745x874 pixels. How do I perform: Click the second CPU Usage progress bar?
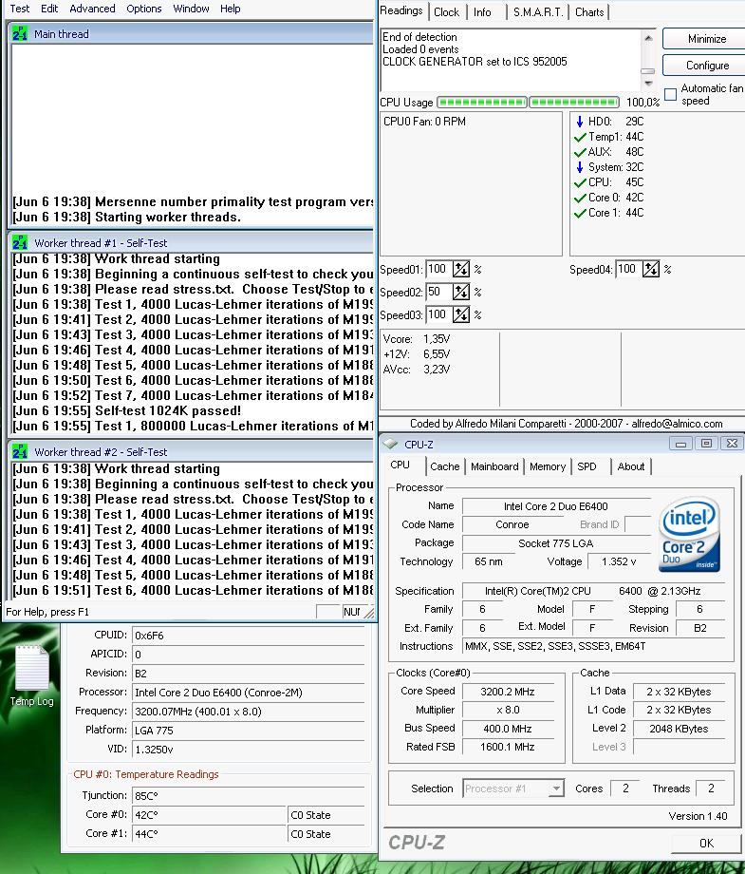click(574, 102)
